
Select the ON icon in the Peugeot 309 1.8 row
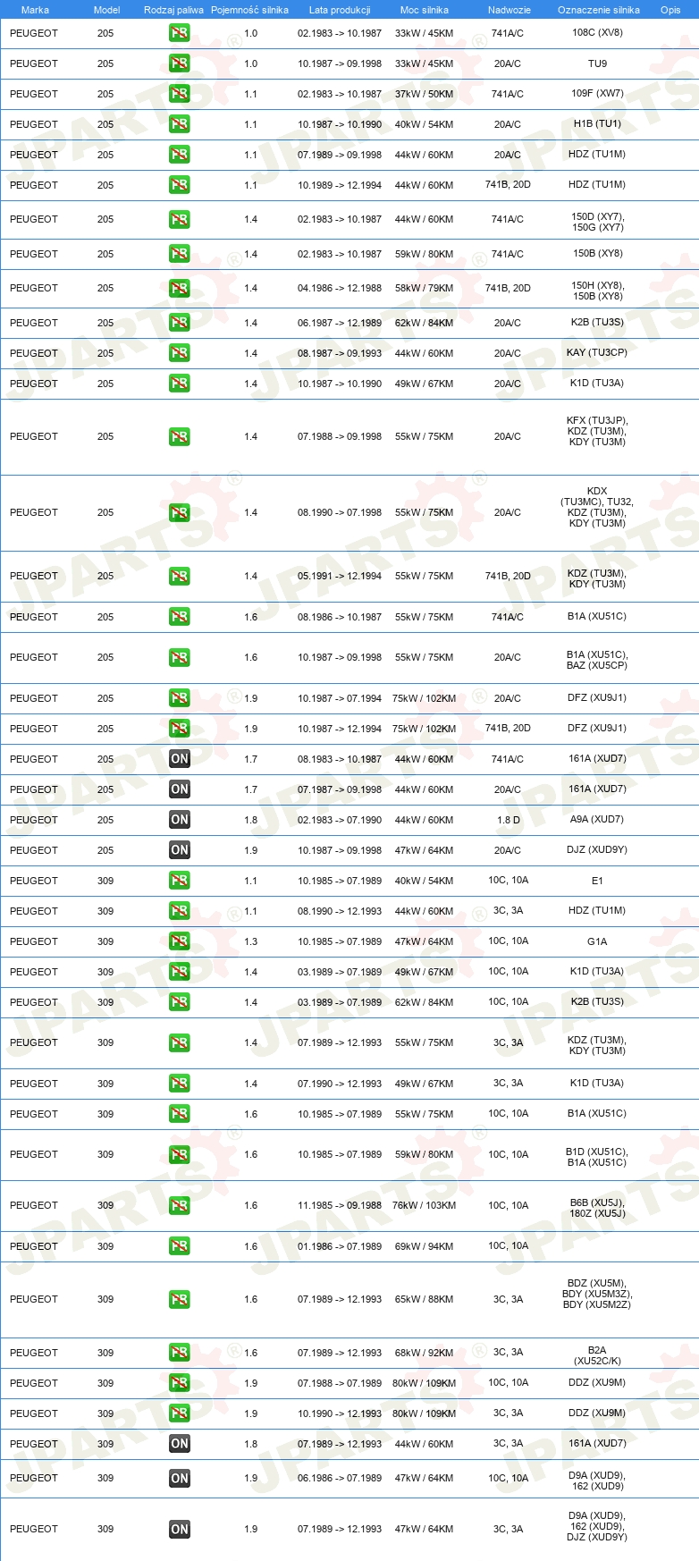(x=180, y=1444)
